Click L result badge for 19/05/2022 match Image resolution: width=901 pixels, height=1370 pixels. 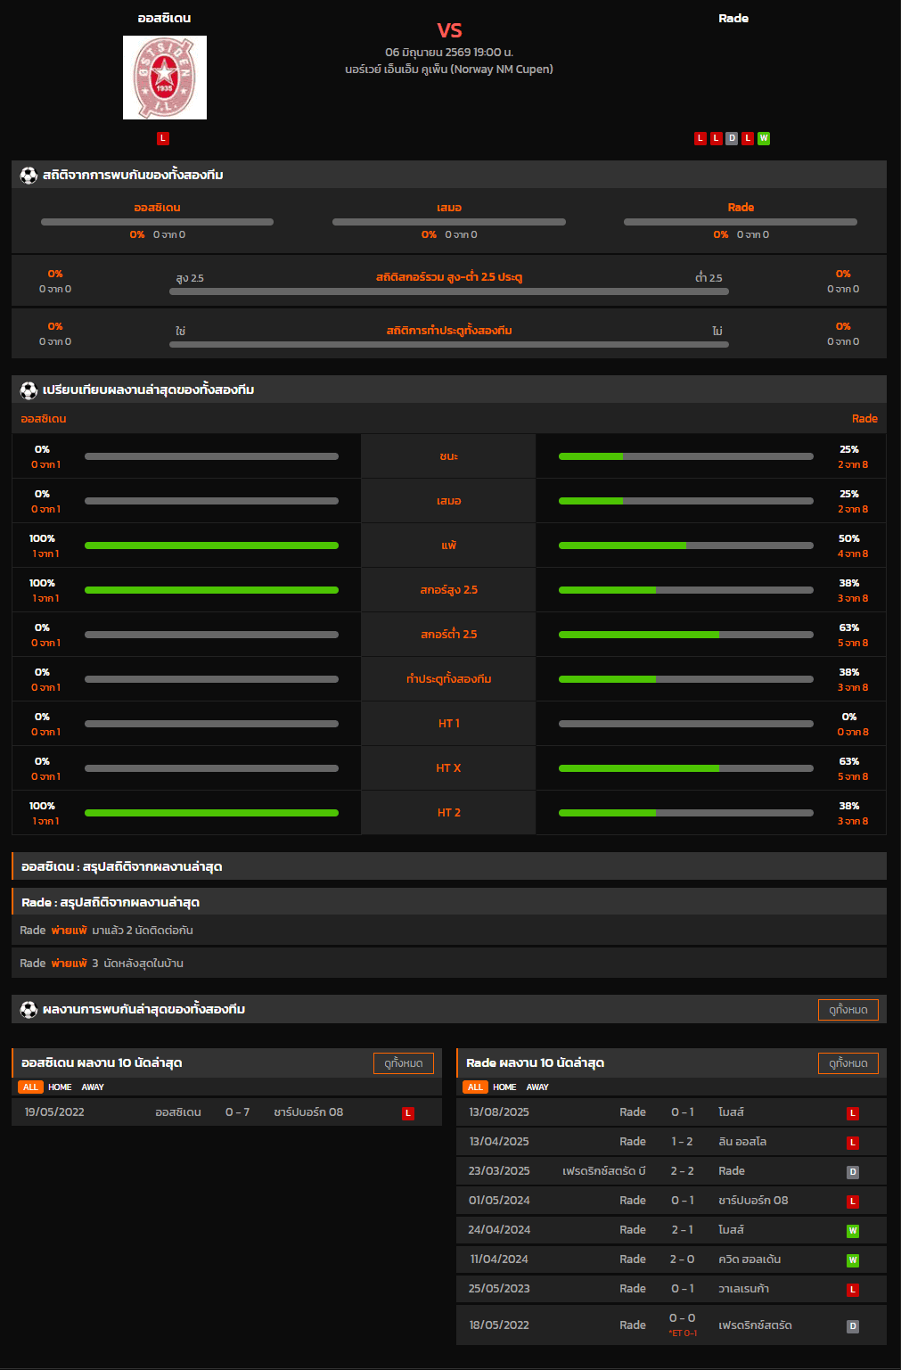point(408,1113)
